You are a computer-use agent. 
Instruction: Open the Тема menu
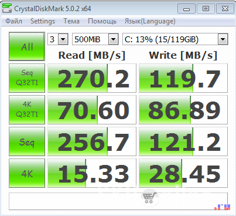(71, 21)
